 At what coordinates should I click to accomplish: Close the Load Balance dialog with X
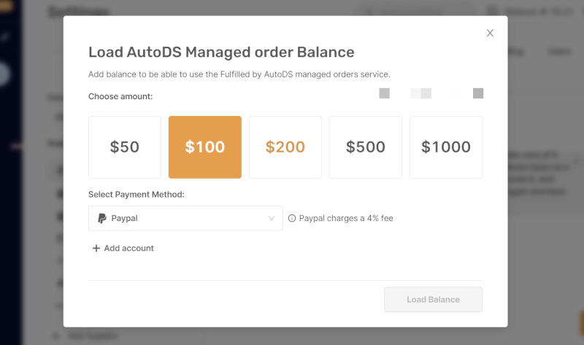click(x=490, y=33)
